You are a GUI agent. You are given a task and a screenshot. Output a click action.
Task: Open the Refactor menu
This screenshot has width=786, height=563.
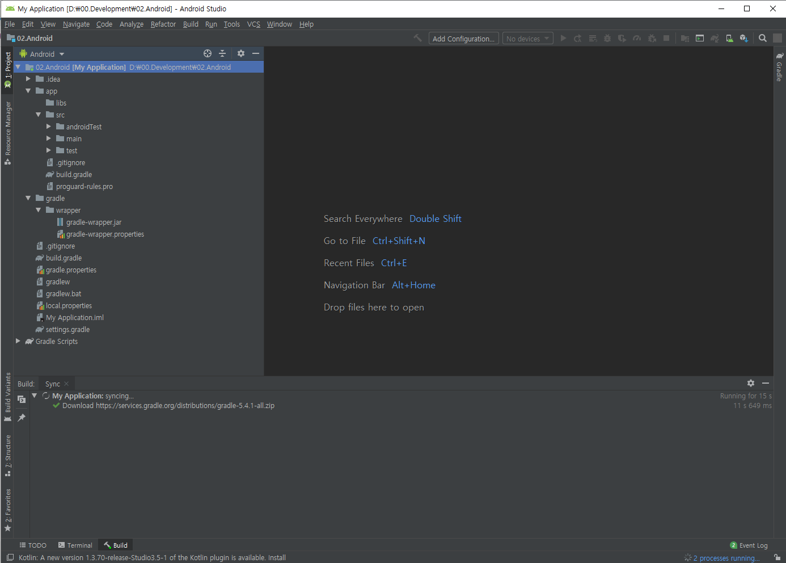click(x=163, y=24)
